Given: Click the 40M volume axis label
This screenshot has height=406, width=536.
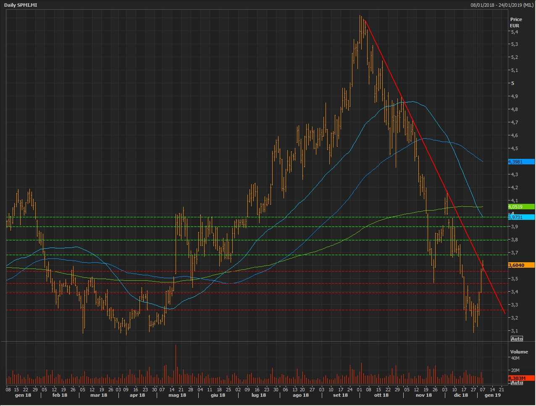Looking at the screenshot, I should click(515, 359).
